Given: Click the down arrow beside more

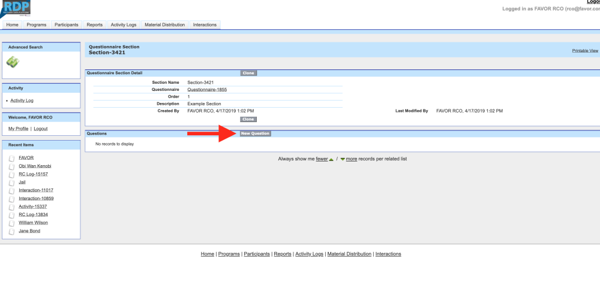Looking at the screenshot, I should click(x=343, y=159).
